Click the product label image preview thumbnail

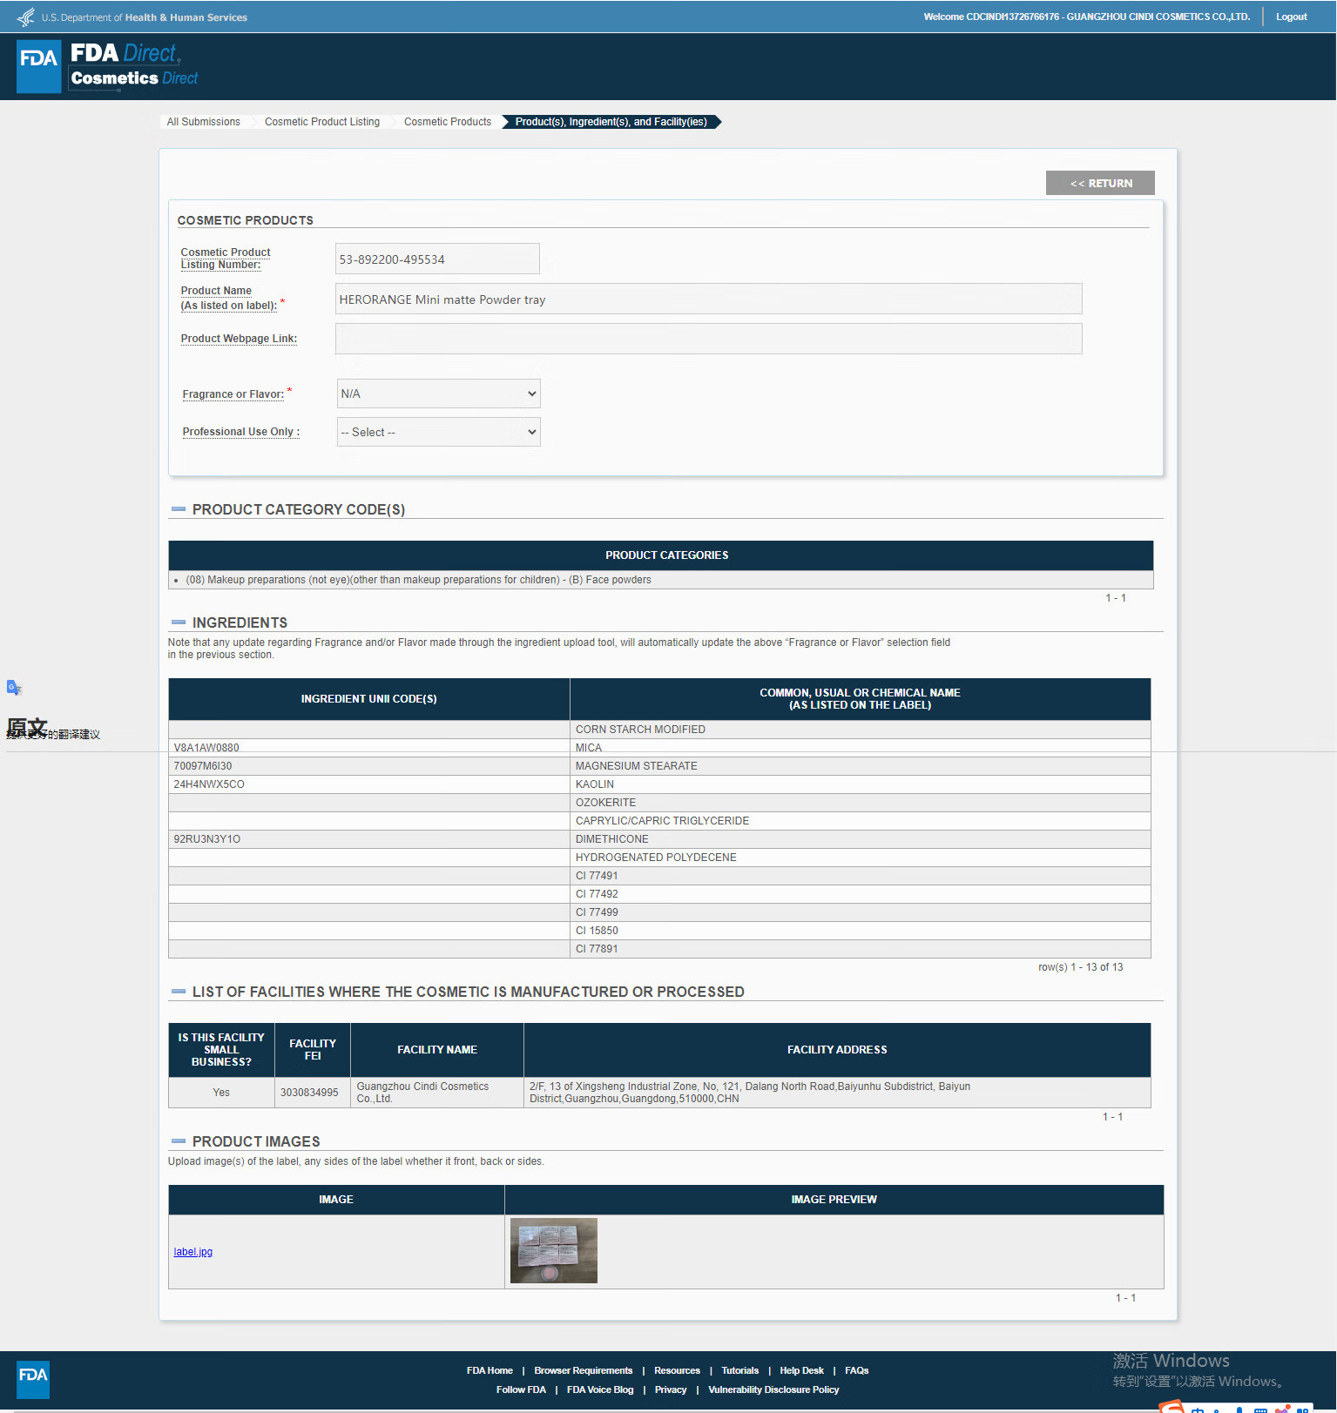click(553, 1250)
